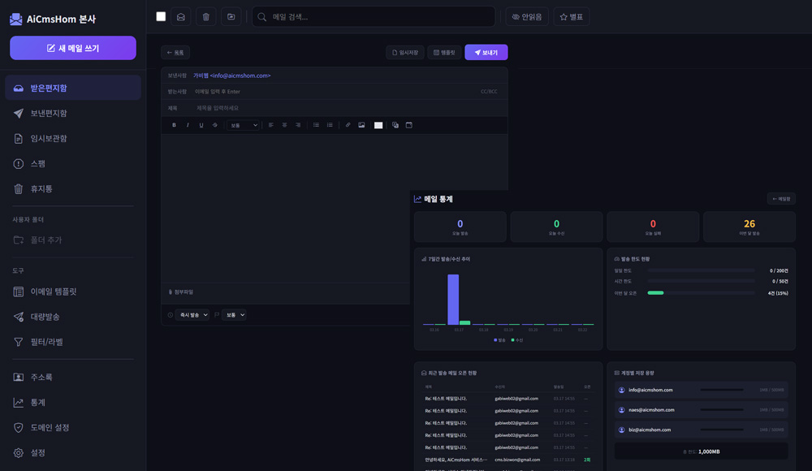Toggle bold formatting in the editor
The height and width of the screenshot is (471, 812).
coord(174,125)
